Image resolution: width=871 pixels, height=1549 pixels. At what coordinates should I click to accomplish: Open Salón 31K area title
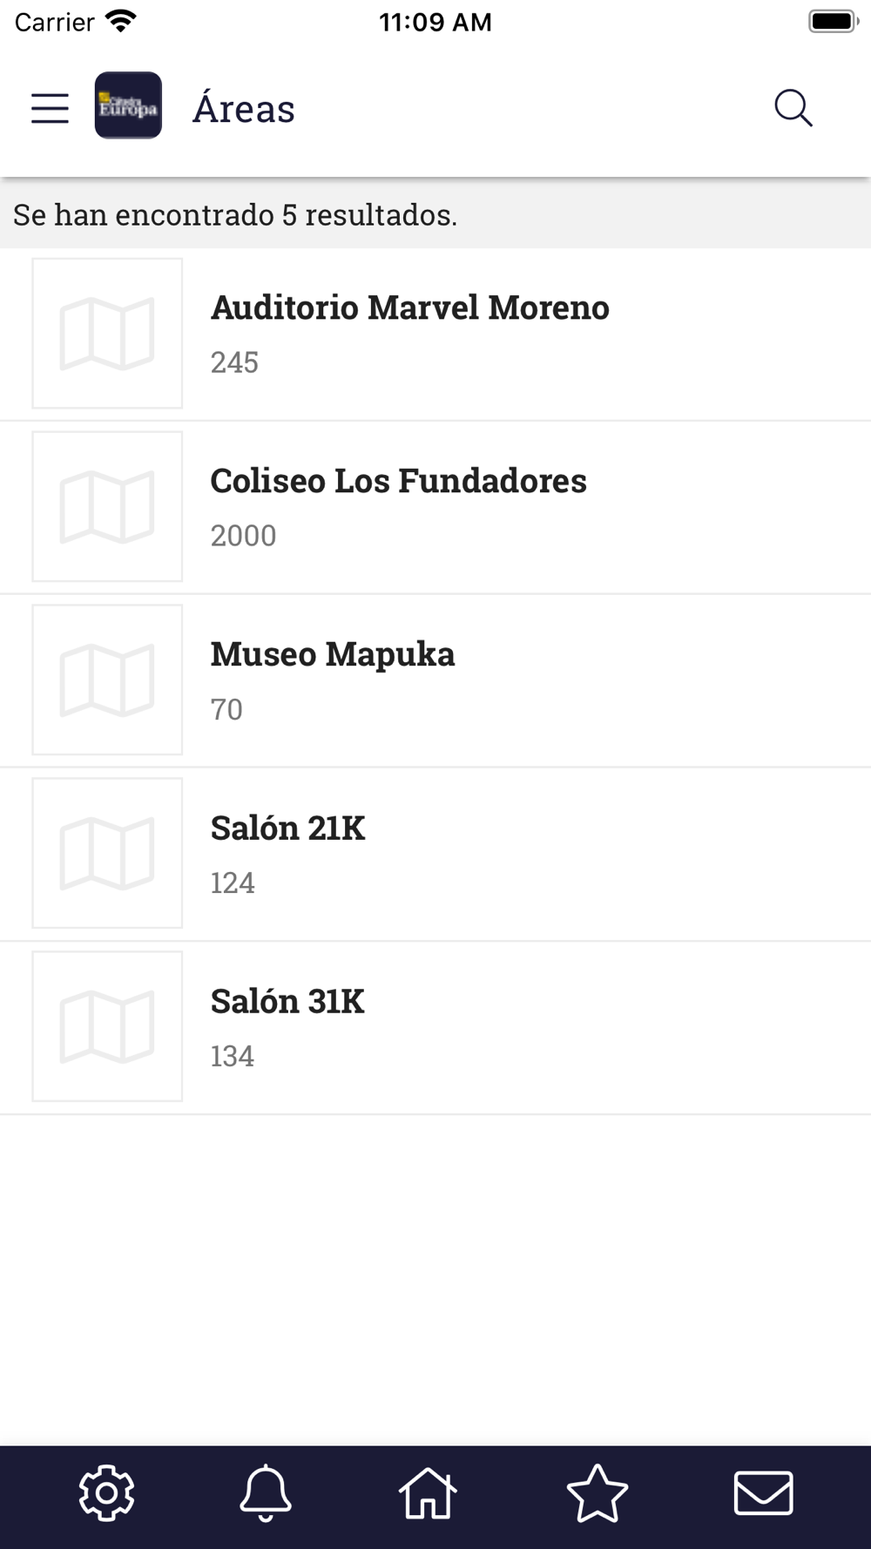287,1001
